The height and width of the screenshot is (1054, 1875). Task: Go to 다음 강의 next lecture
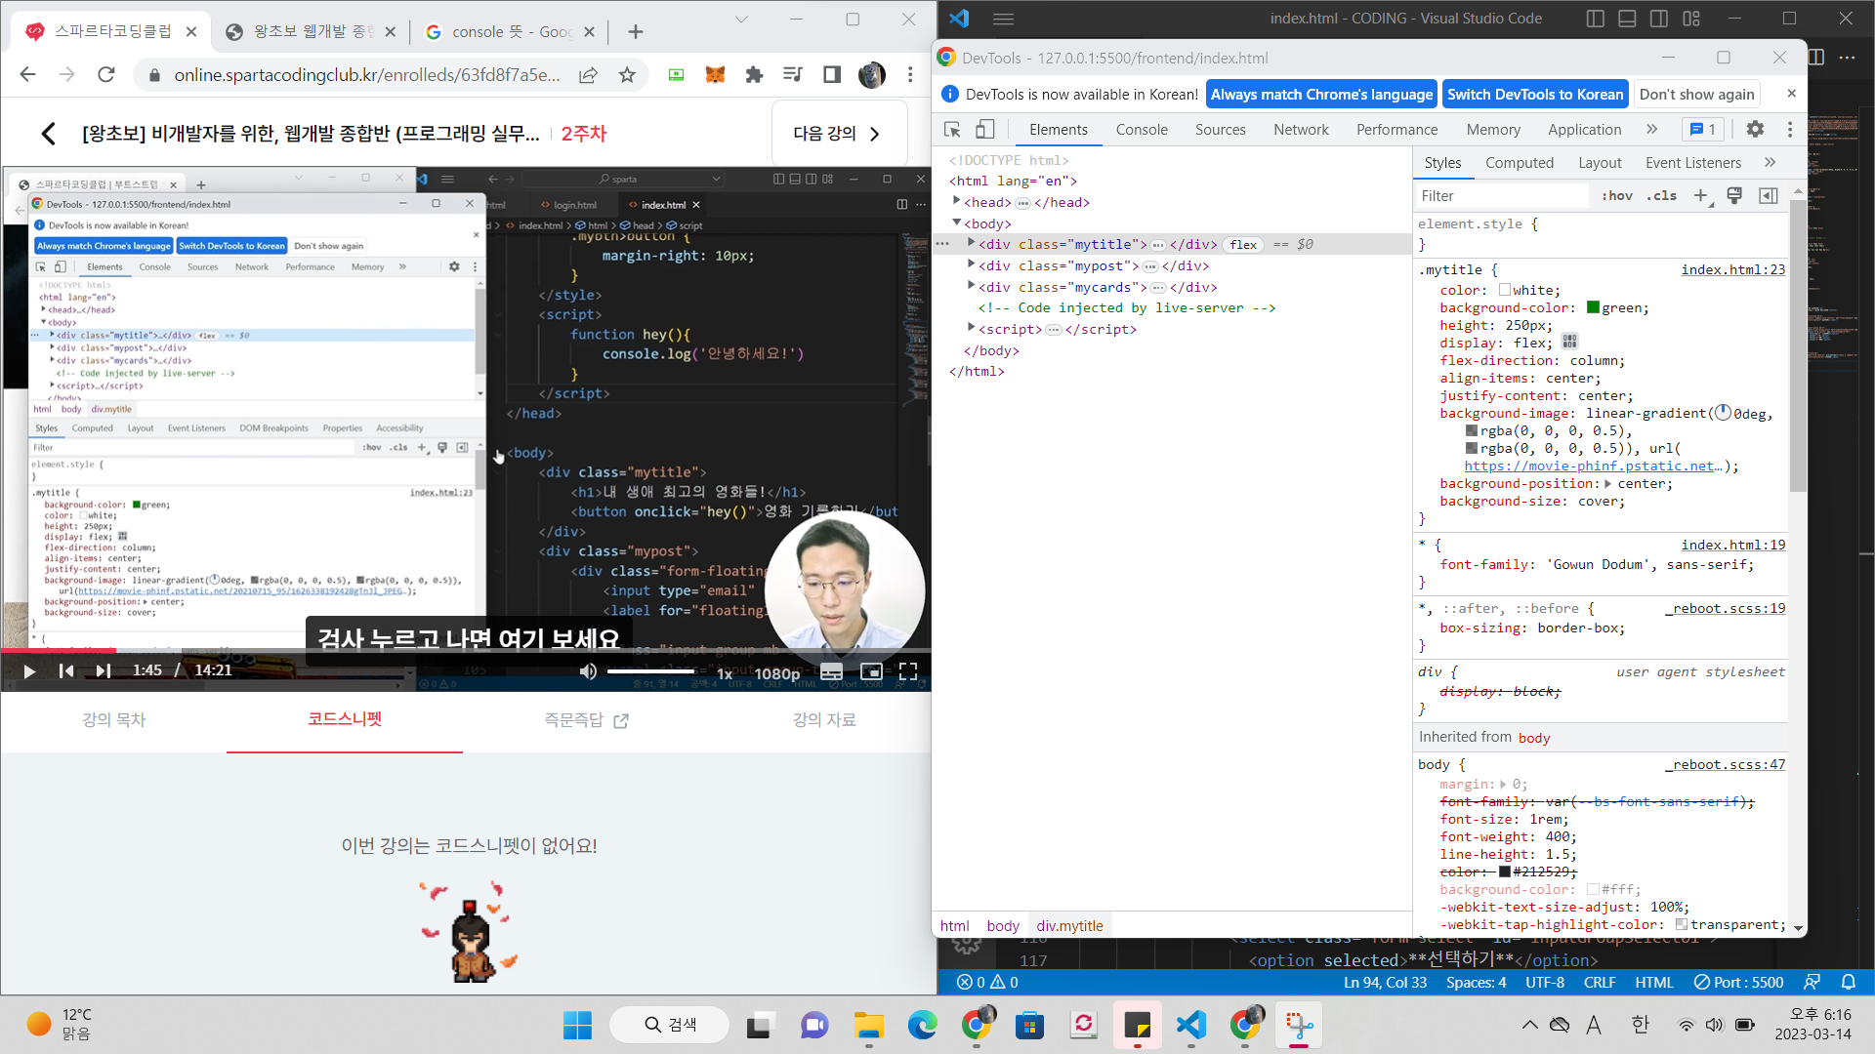837,134
